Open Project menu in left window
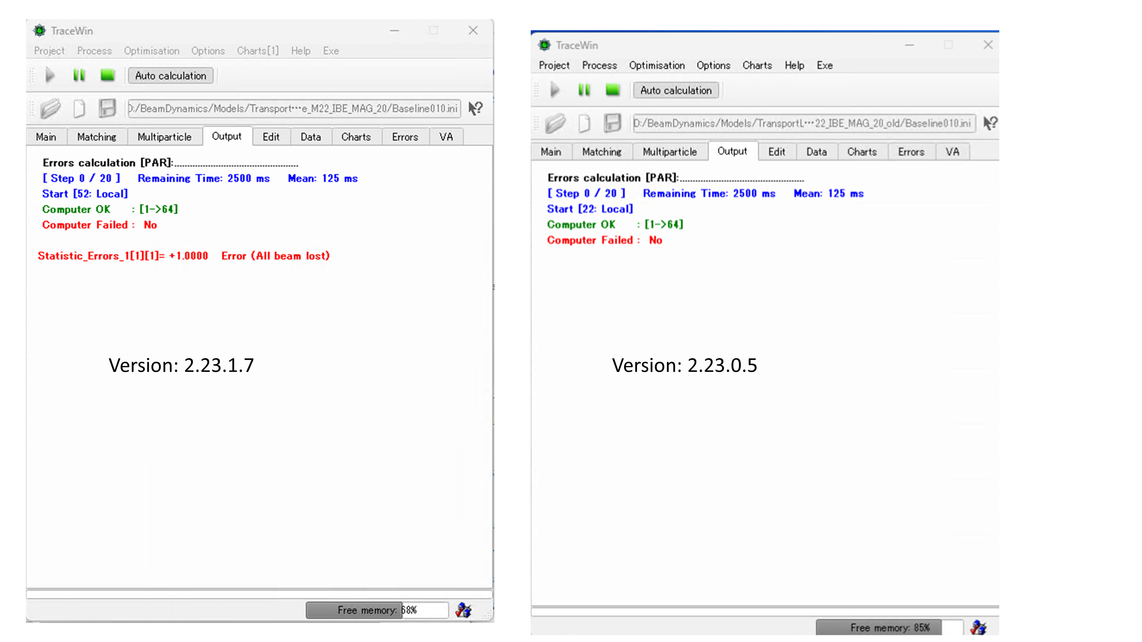Screen dimensions: 1142x642 tap(49, 51)
